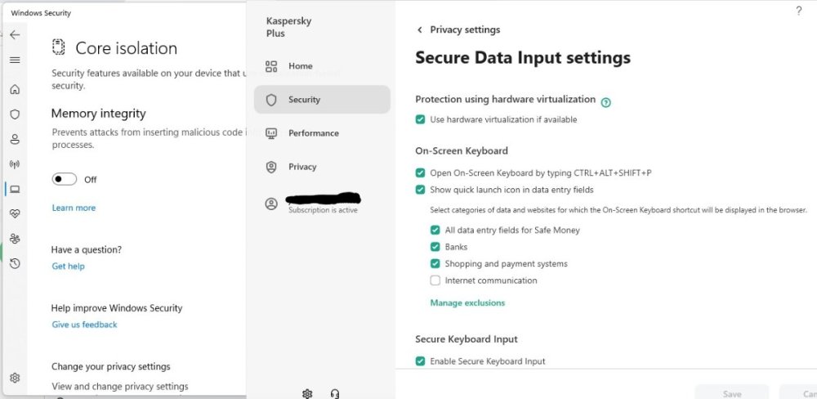Open Device performance & health heart icon

[15, 214]
